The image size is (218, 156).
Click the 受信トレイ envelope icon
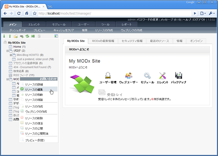102,92
